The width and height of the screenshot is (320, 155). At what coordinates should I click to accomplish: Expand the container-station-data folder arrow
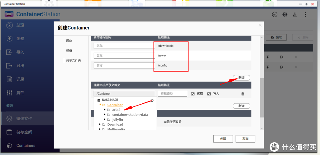click(105, 115)
